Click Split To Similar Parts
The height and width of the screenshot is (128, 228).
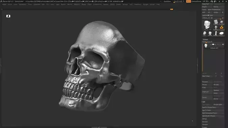coord(213,107)
